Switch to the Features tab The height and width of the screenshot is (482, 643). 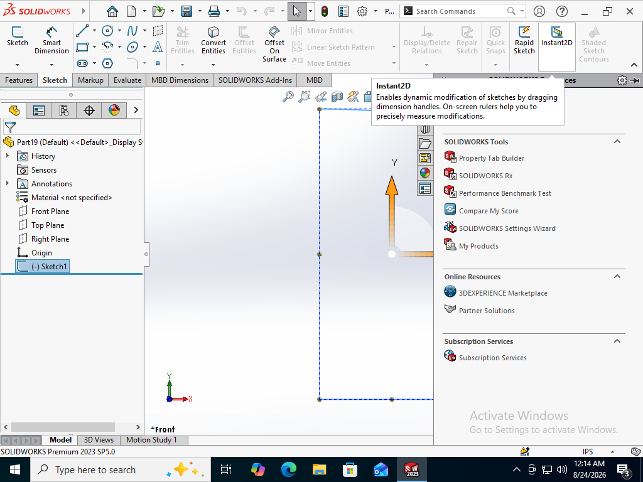[x=19, y=80]
